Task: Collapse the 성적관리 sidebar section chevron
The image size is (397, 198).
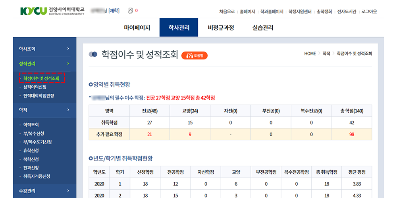Action: (68, 63)
